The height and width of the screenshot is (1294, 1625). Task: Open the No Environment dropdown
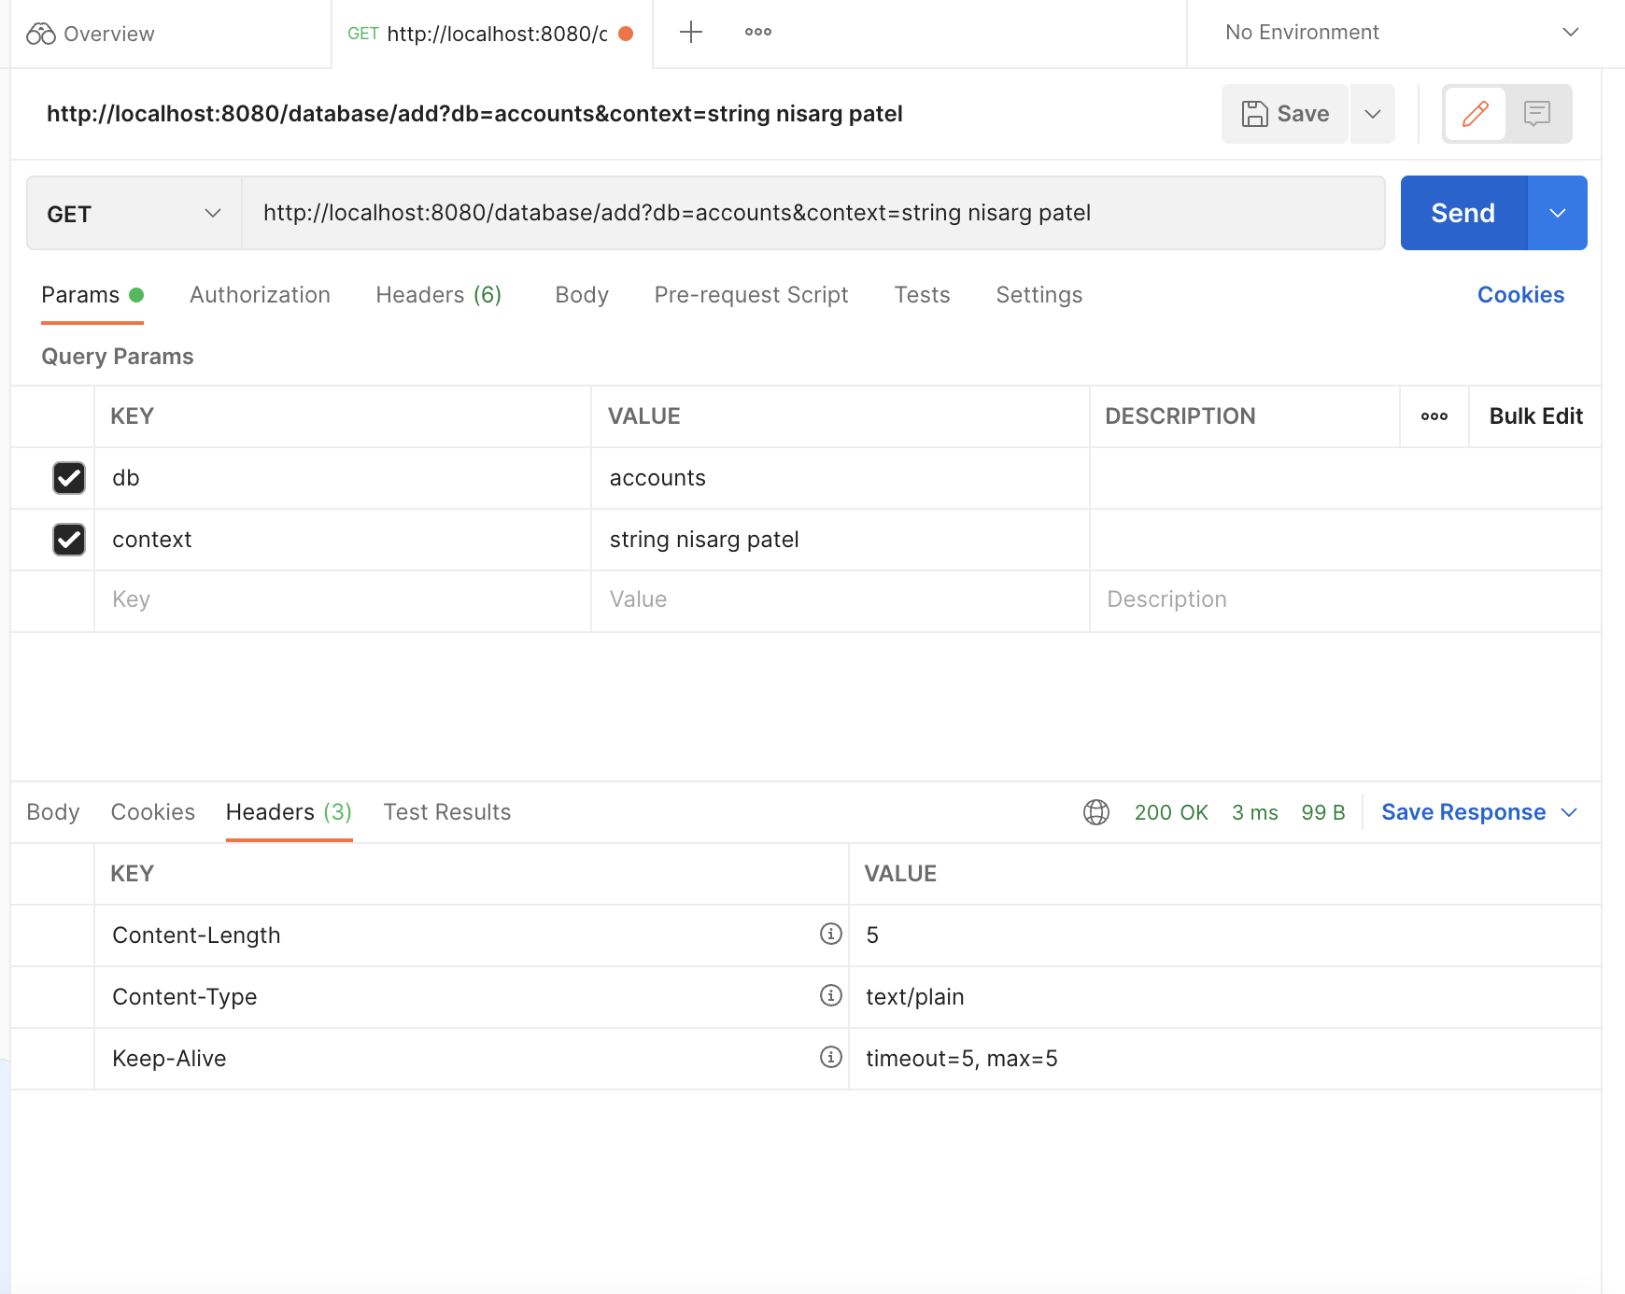click(x=1391, y=32)
